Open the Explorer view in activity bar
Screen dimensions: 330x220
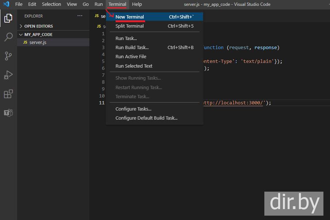point(8,18)
